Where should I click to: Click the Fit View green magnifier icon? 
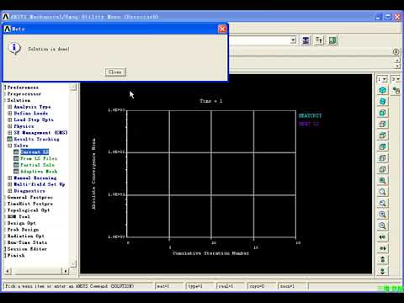(382, 181)
